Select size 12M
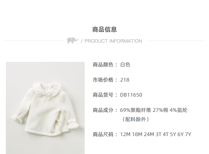The image size is (209, 154). (x=125, y=134)
